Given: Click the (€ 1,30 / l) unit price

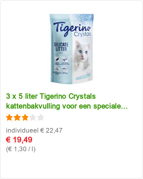Looking at the screenshot, I should (x=21, y=149).
